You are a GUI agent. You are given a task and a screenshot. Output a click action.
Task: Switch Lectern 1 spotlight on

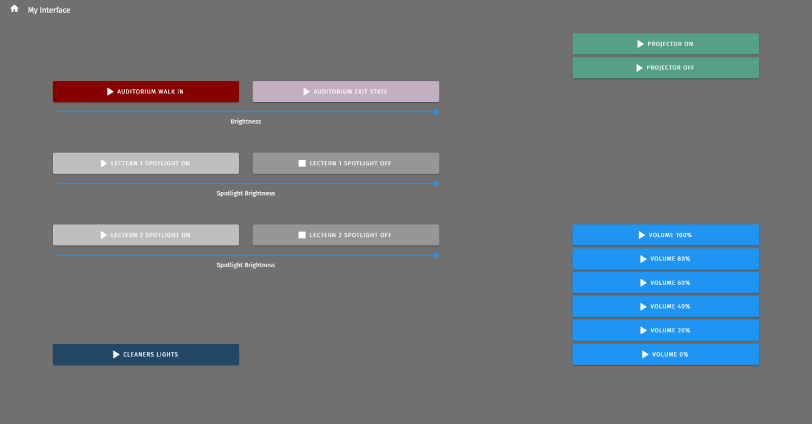(145, 163)
